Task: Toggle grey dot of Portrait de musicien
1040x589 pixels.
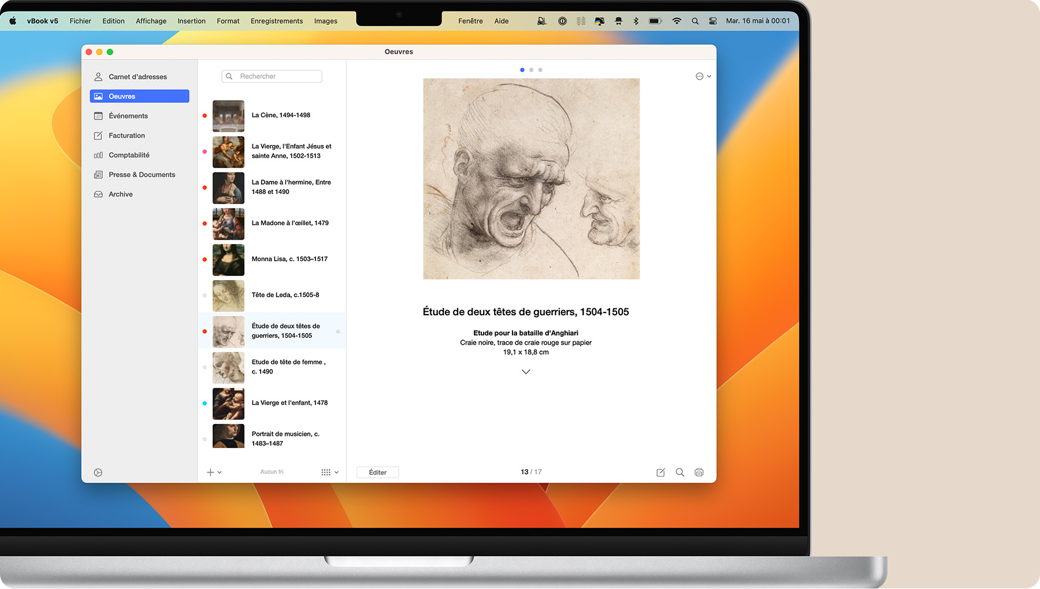Action: point(205,439)
